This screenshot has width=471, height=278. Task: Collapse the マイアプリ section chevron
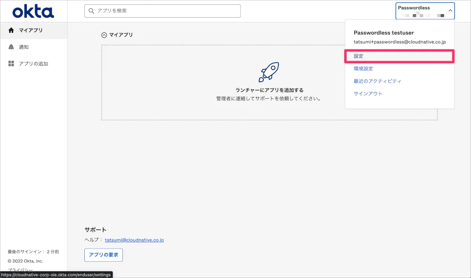[x=104, y=35]
